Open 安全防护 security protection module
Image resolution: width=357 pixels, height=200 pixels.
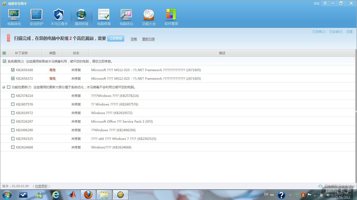(37, 18)
